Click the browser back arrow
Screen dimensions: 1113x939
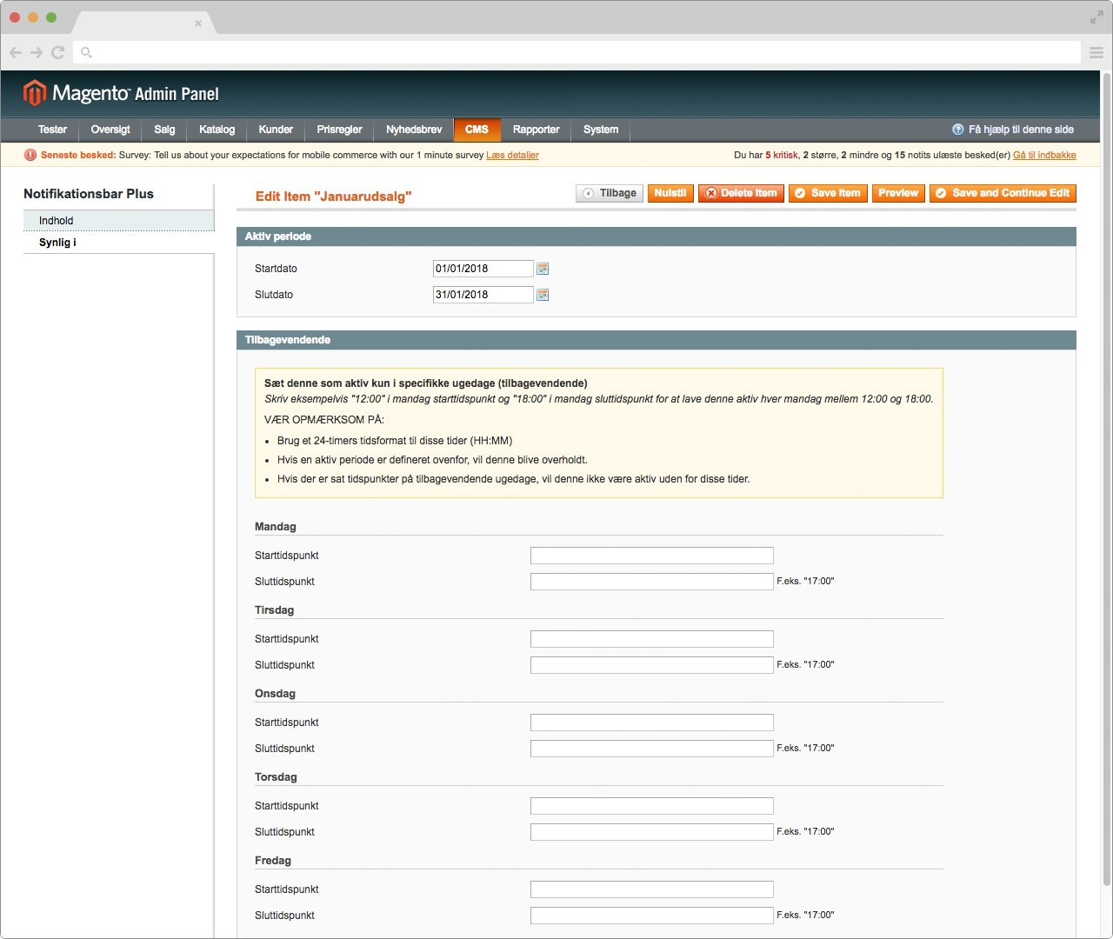(x=16, y=52)
